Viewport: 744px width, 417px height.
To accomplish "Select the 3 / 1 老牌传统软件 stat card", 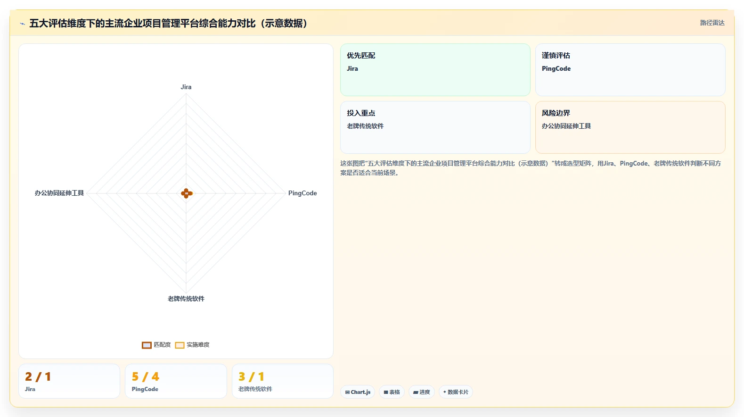I will pyautogui.click(x=283, y=381).
